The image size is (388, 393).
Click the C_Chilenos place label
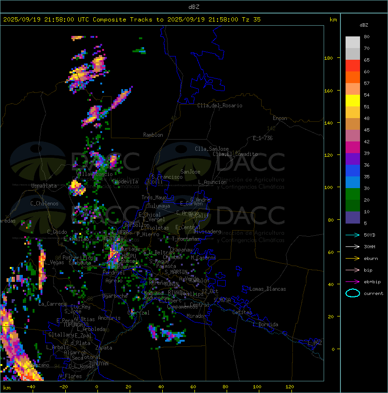tap(44, 203)
